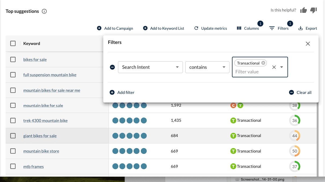The height and width of the screenshot is (182, 325).
Task: Click the Filters funnel icon
Action: click(272, 28)
